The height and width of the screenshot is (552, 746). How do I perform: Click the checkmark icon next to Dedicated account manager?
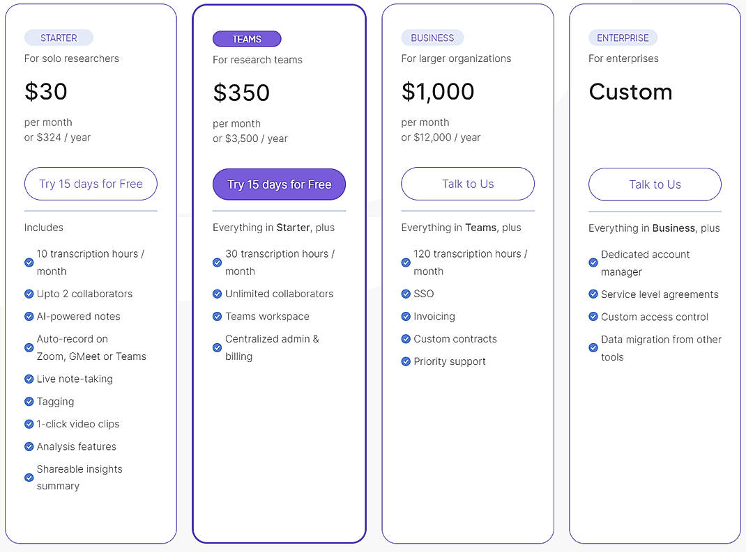point(593,262)
